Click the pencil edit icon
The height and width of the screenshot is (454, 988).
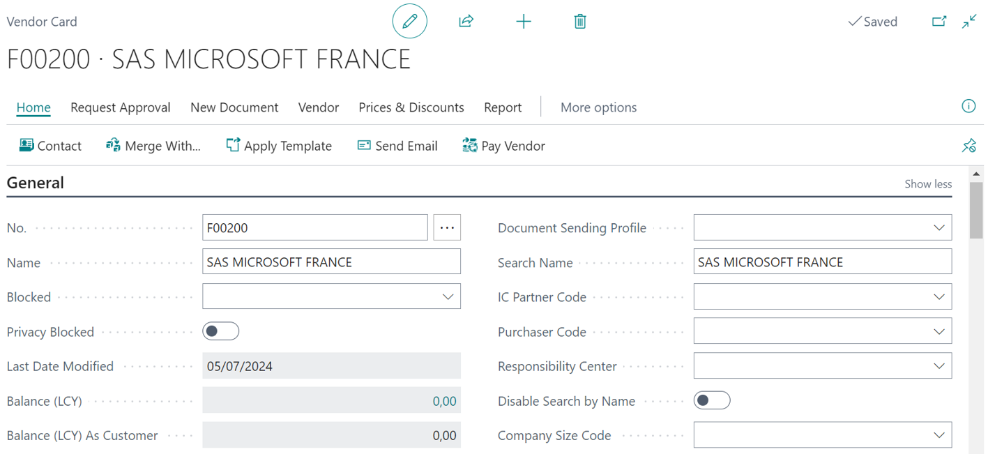click(409, 22)
